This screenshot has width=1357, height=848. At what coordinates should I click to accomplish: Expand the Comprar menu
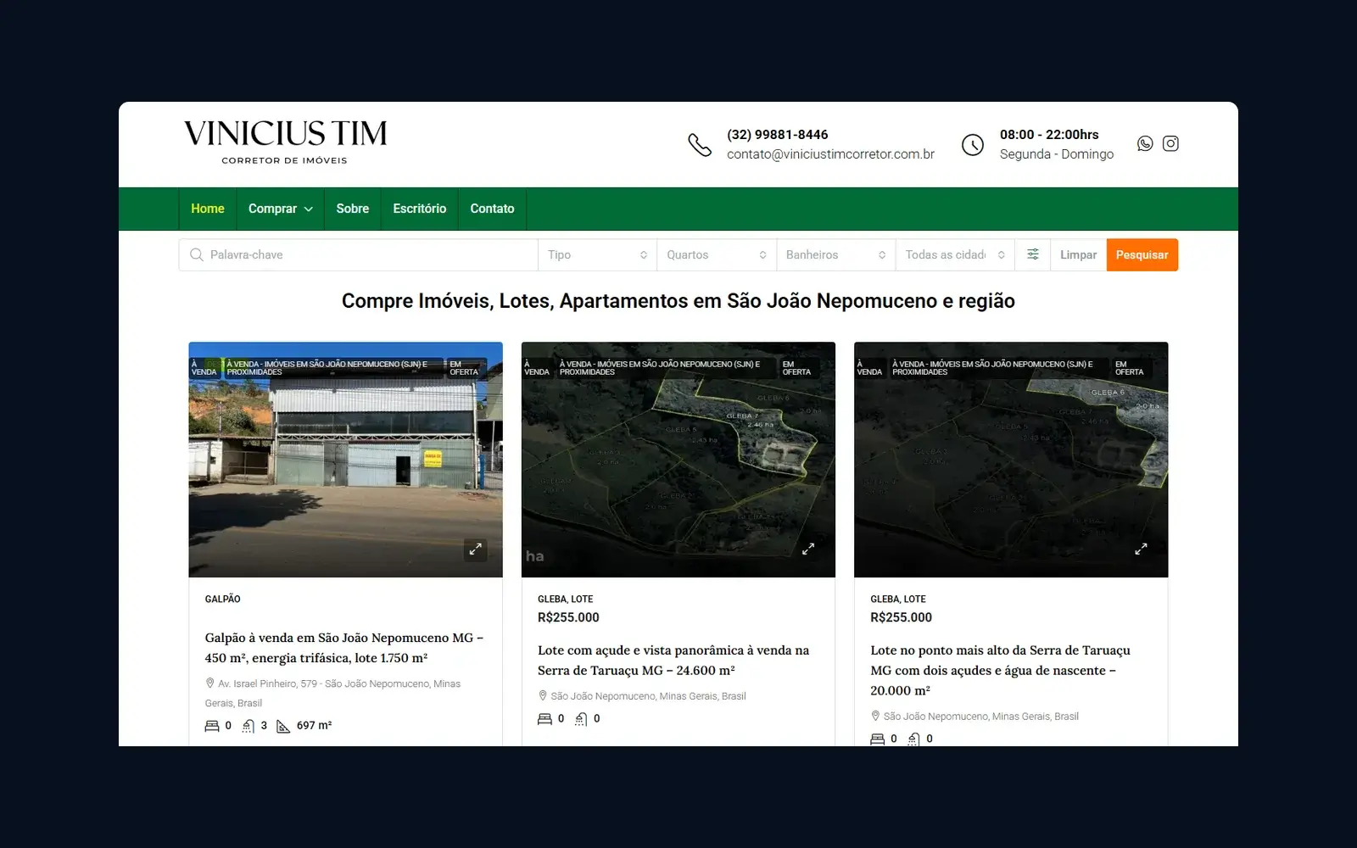click(280, 209)
